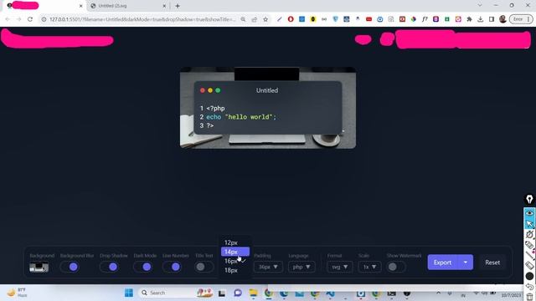This screenshot has width=536, height=301.
Task: Toggle the eye visibility annotation tool
Action: (529, 213)
